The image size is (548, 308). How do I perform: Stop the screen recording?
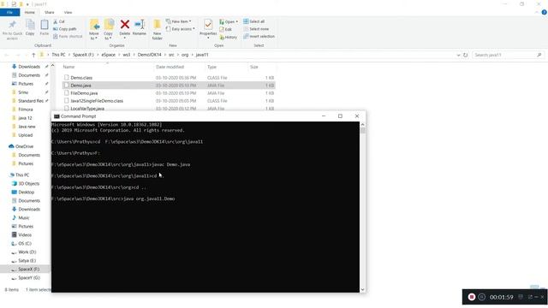pos(472,297)
